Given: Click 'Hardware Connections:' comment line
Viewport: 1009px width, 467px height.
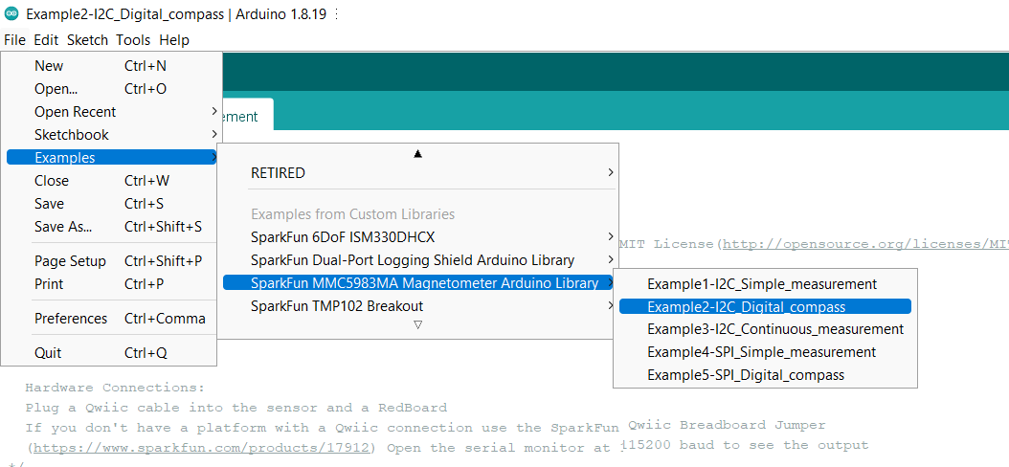Looking at the screenshot, I should tap(115, 388).
